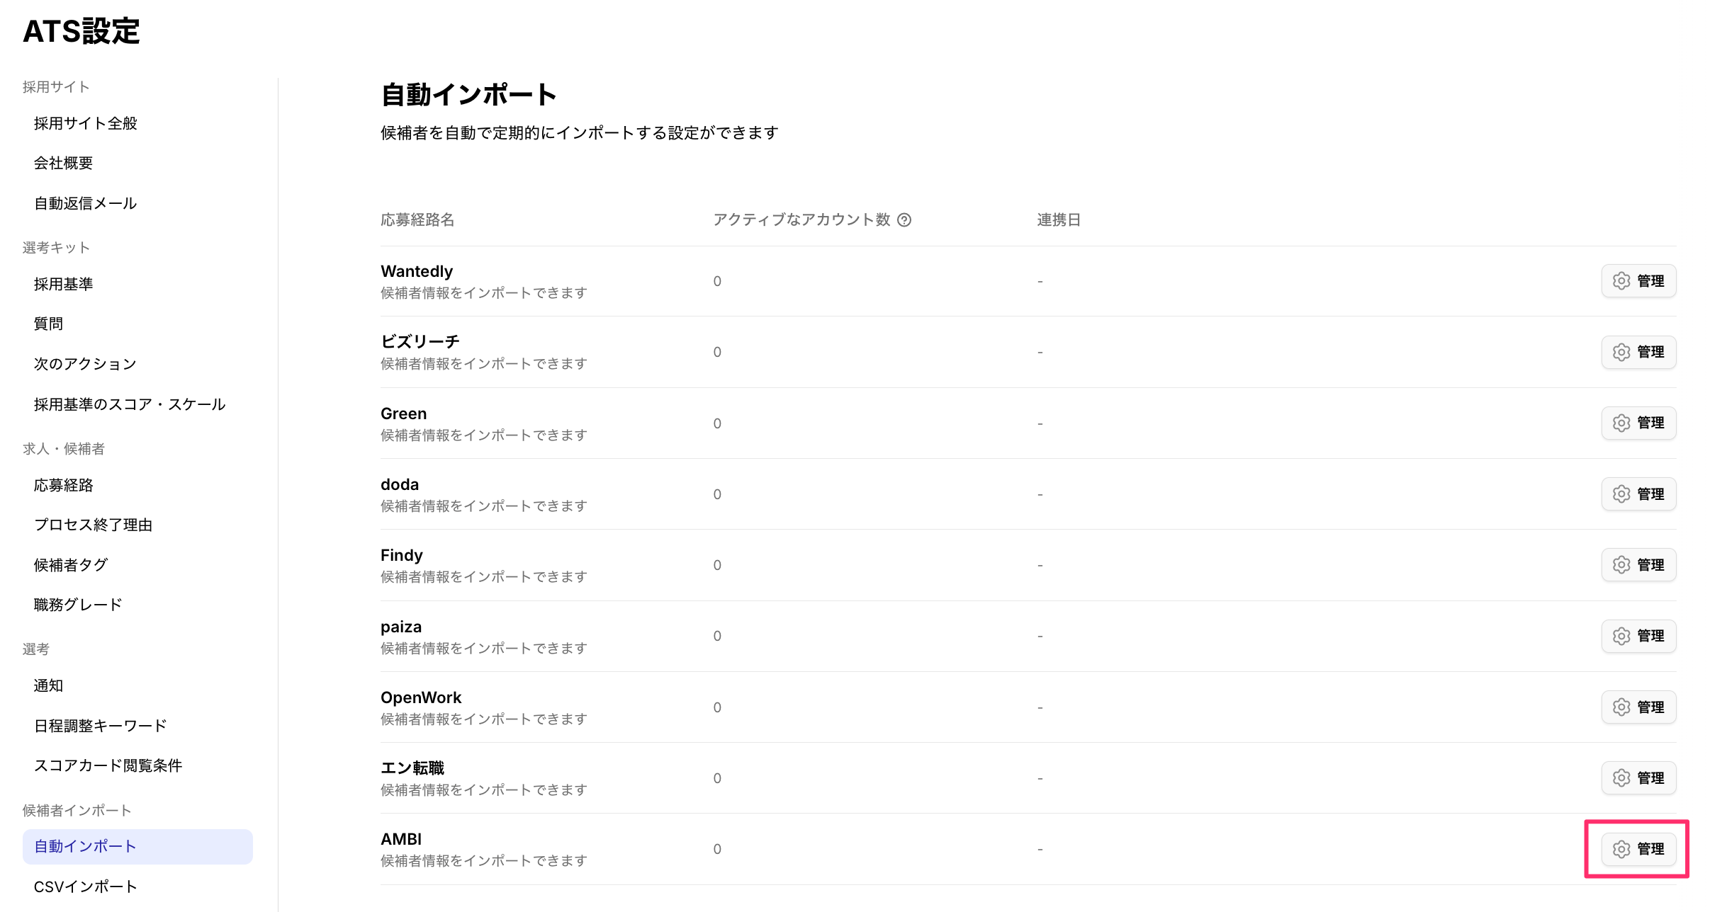Open 次のアクション settings page

click(85, 364)
